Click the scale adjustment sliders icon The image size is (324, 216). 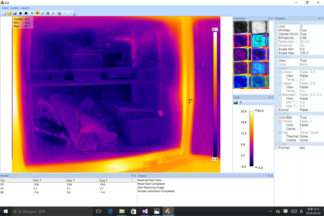(x=241, y=102)
